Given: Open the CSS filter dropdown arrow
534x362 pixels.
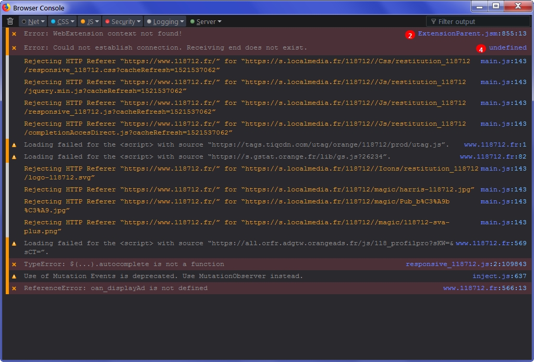Looking at the screenshot, I should coord(72,21).
